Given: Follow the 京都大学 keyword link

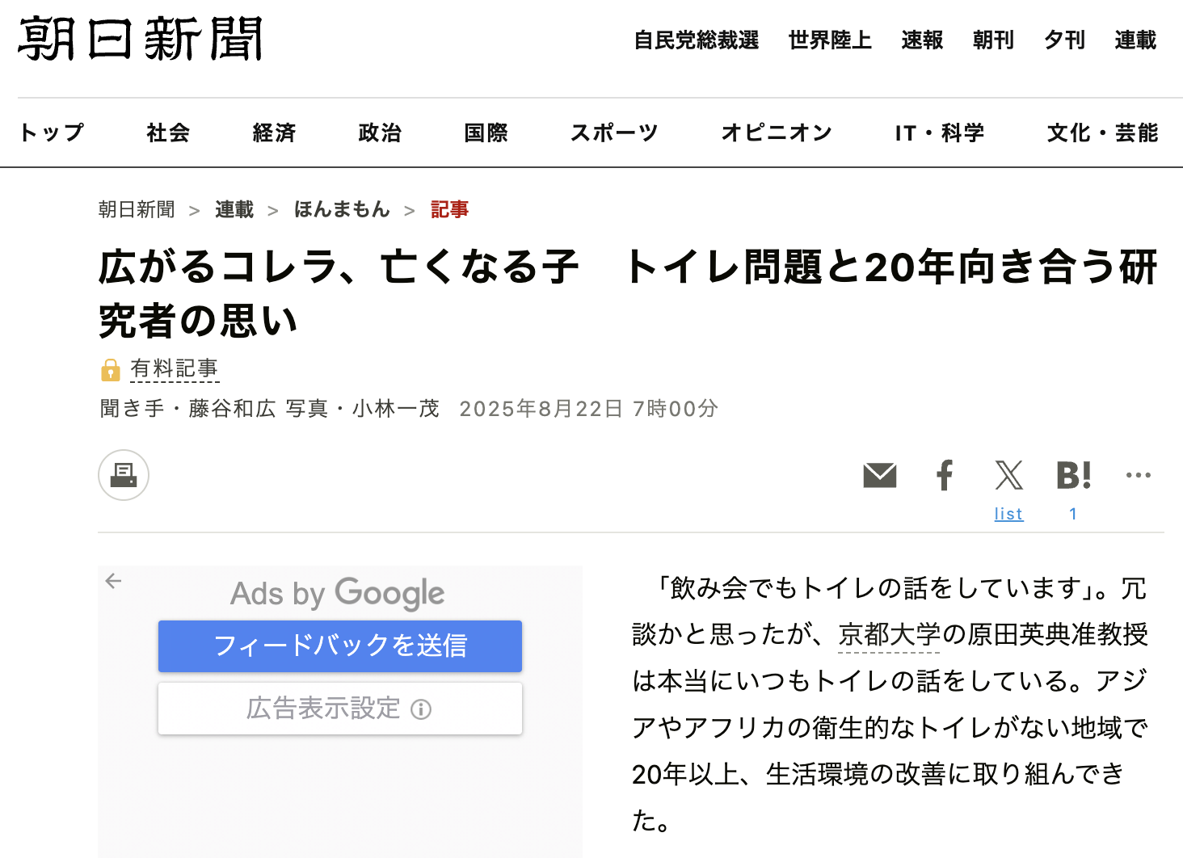Looking at the screenshot, I should coord(889,634).
